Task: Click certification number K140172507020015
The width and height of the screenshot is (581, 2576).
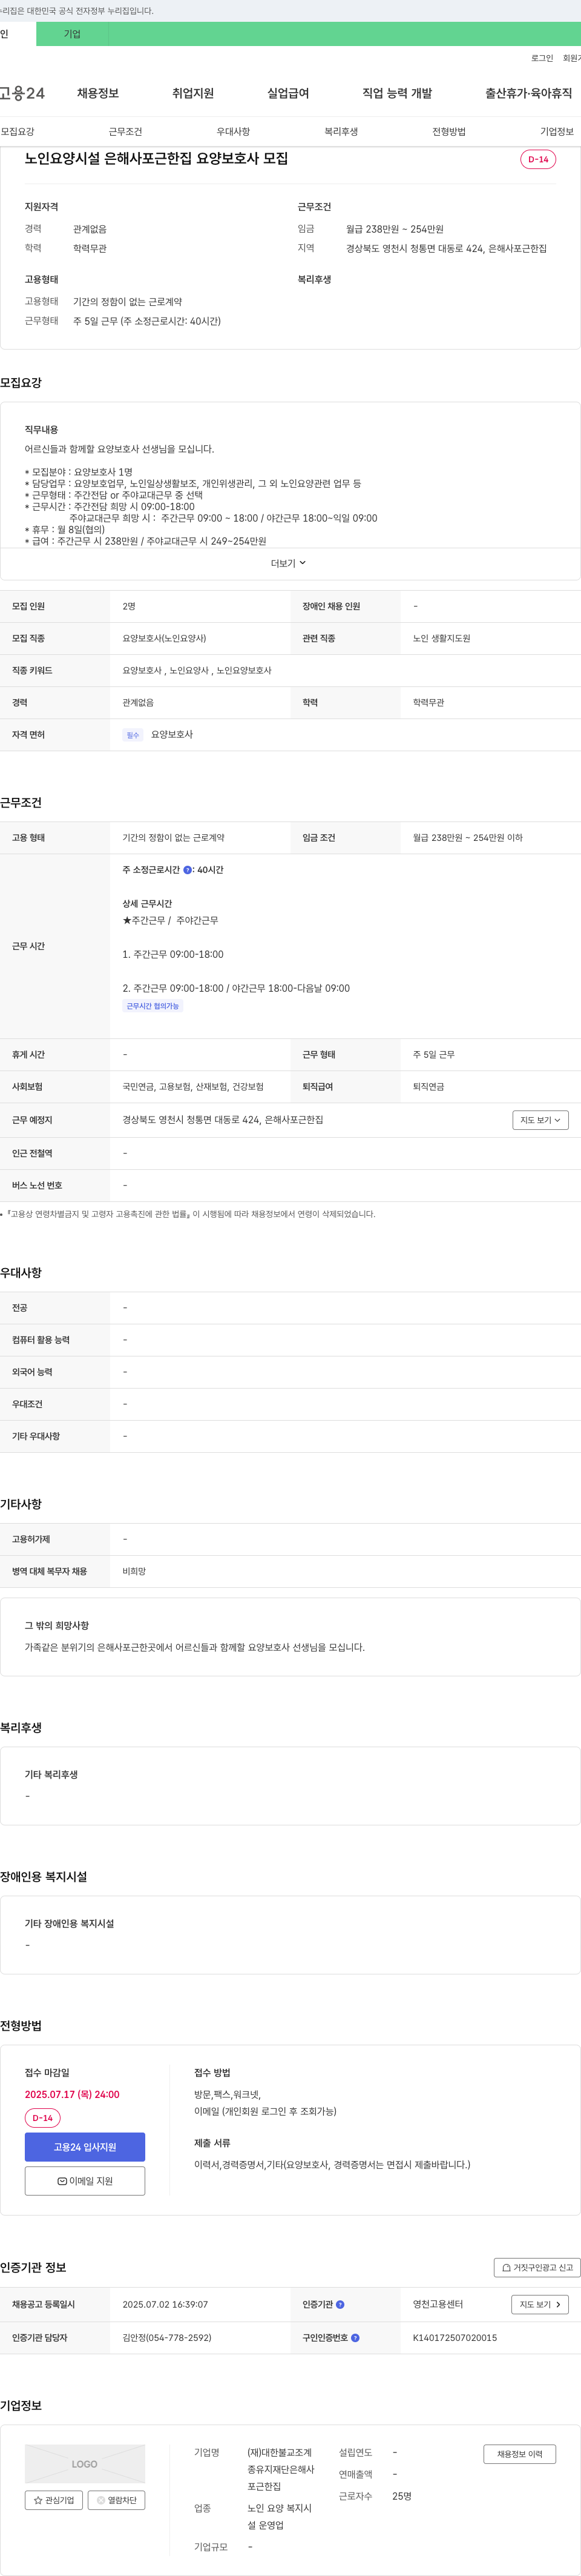Action: coord(455,2338)
